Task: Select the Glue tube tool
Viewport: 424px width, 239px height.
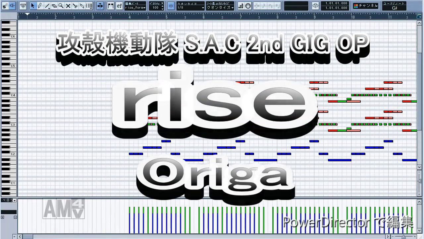Action: pyautogui.click(x=82, y=6)
